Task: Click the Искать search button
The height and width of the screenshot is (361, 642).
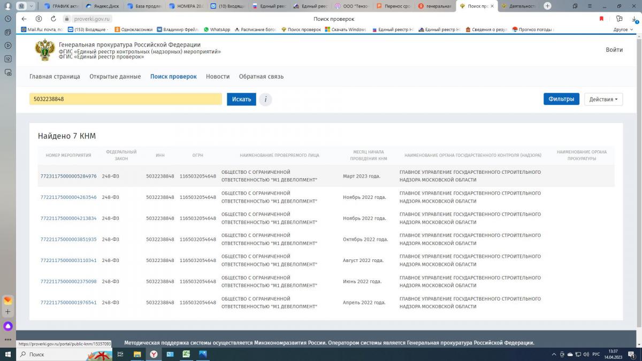Action: 241,99
